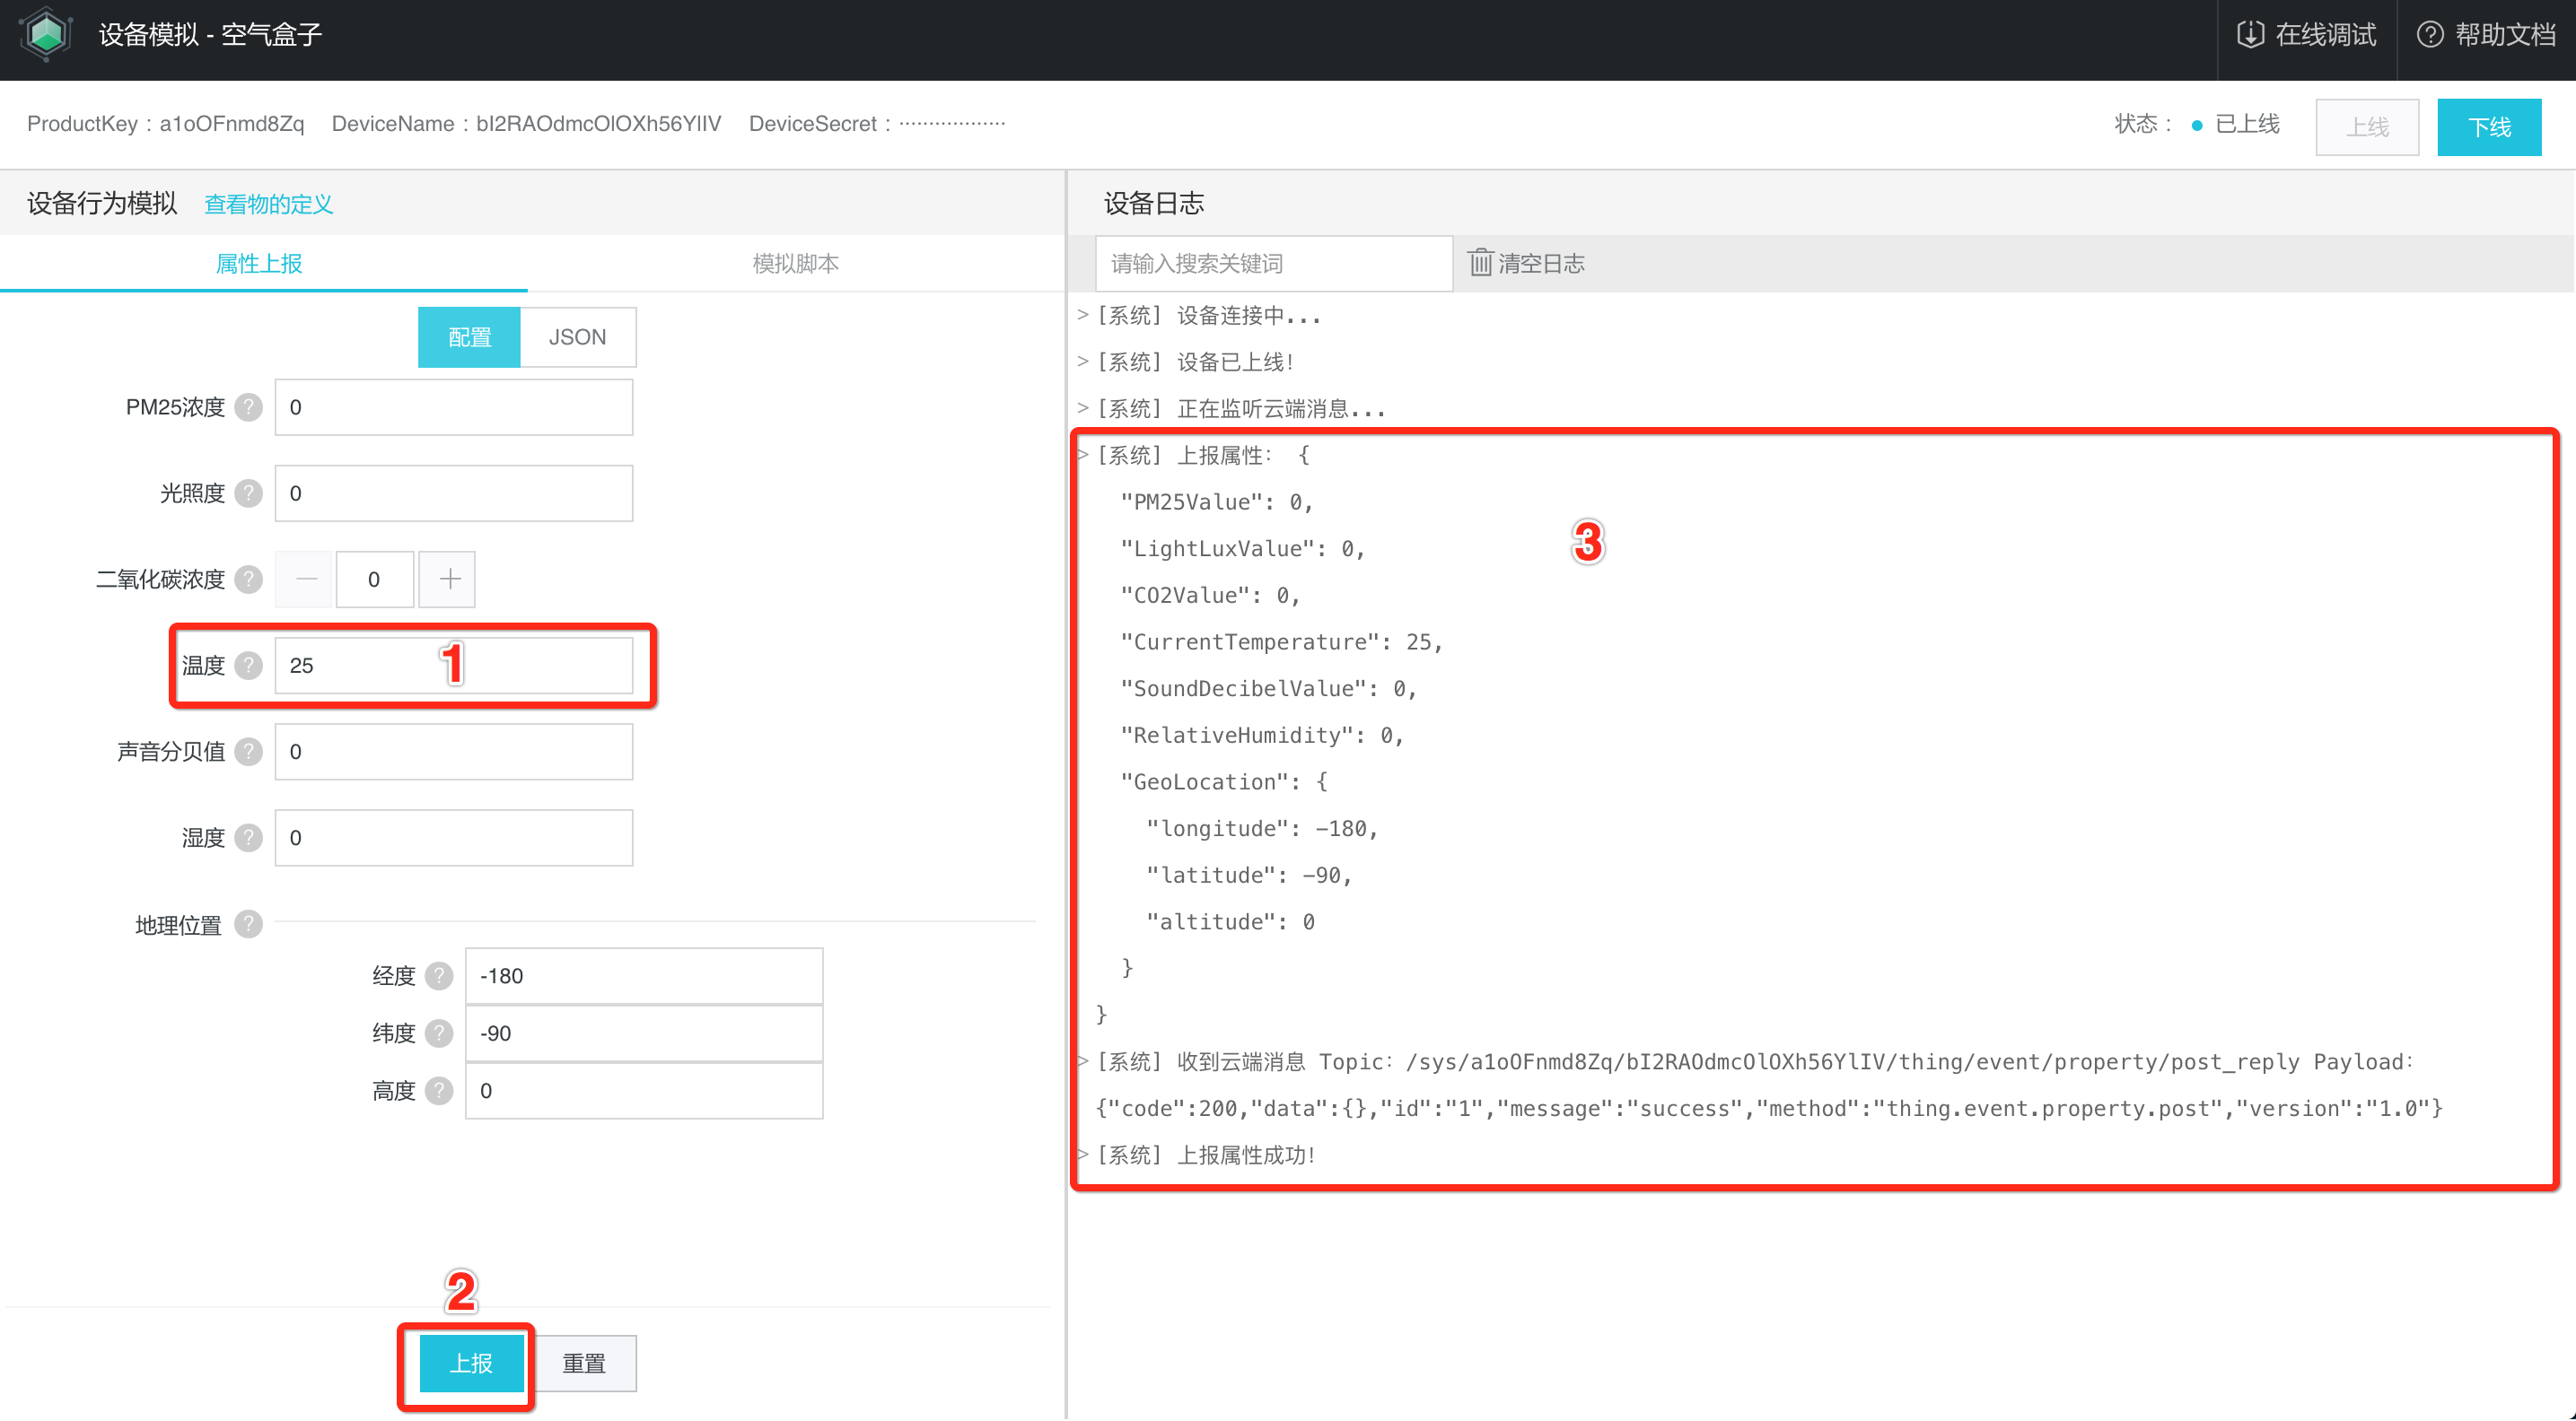Switch to 模拟脚本 tab

[795, 263]
